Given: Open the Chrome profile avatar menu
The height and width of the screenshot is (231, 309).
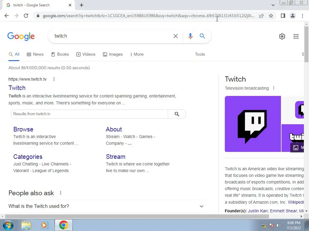Looking at the screenshot, I should 293,16.
